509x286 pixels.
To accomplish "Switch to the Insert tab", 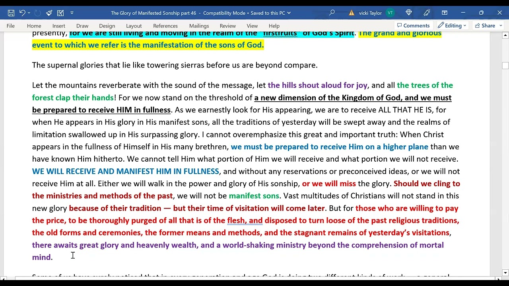I will click(x=59, y=26).
